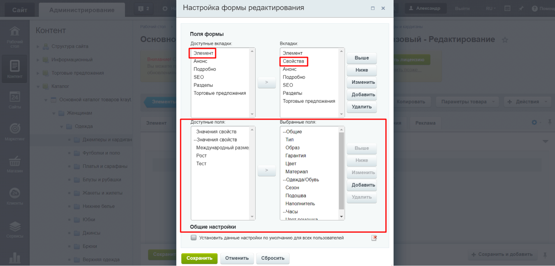Click Удалить beside the Вкладки list
The image size is (555, 266).
coord(362,107)
